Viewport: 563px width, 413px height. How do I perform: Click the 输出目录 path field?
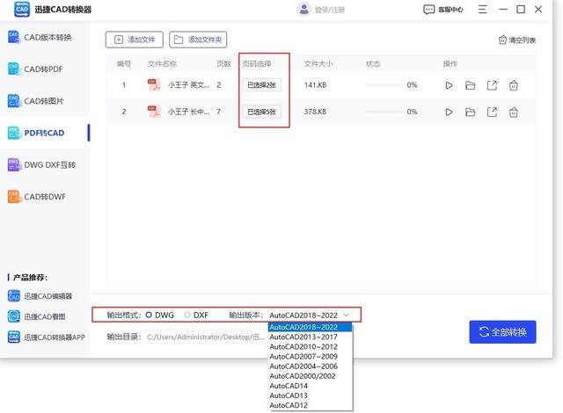coord(207,337)
